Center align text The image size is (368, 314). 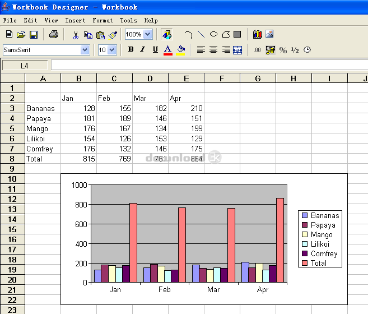213,49
